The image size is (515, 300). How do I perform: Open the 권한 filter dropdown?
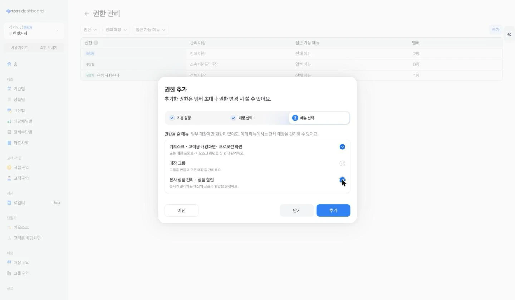tap(90, 30)
